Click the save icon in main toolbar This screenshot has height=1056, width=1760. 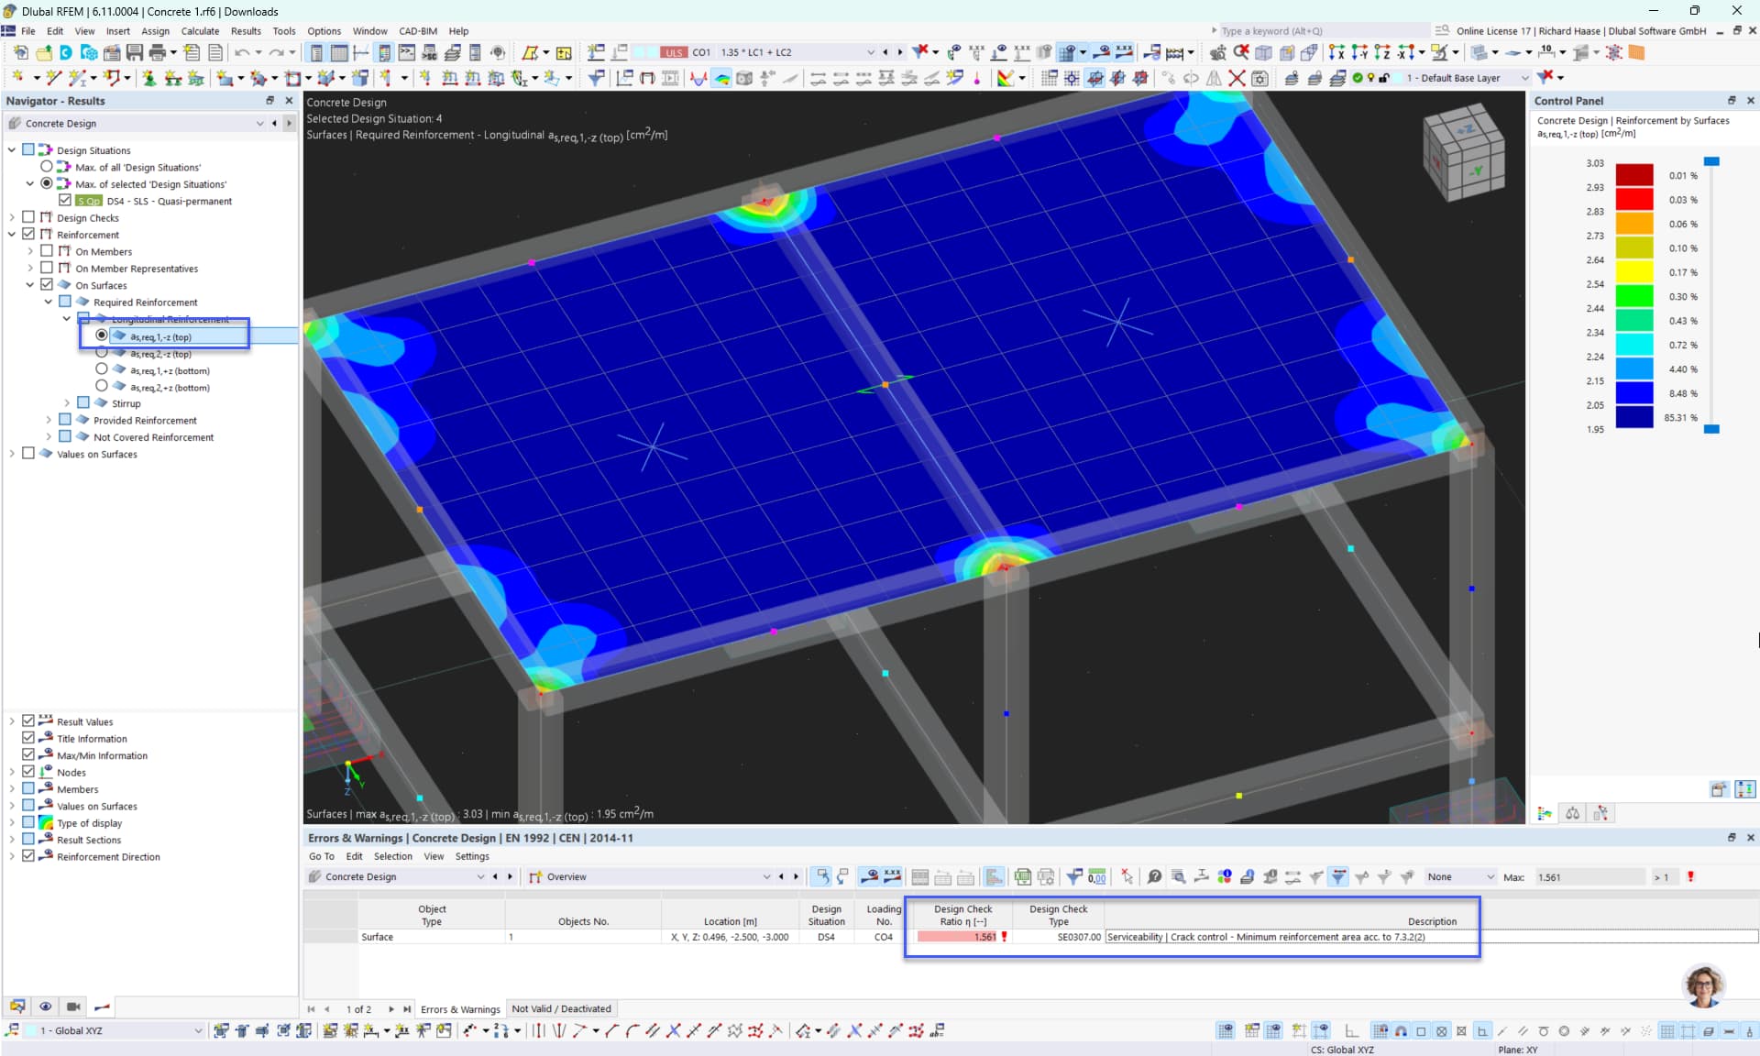coord(134,52)
